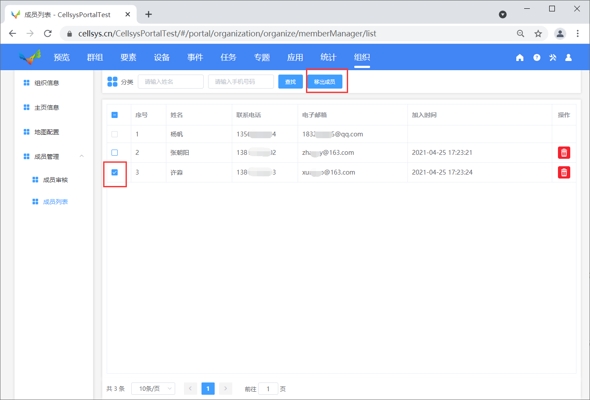Open the help question mark icon
Viewport: 590px width, 400px height.
pyautogui.click(x=536, y=57)
